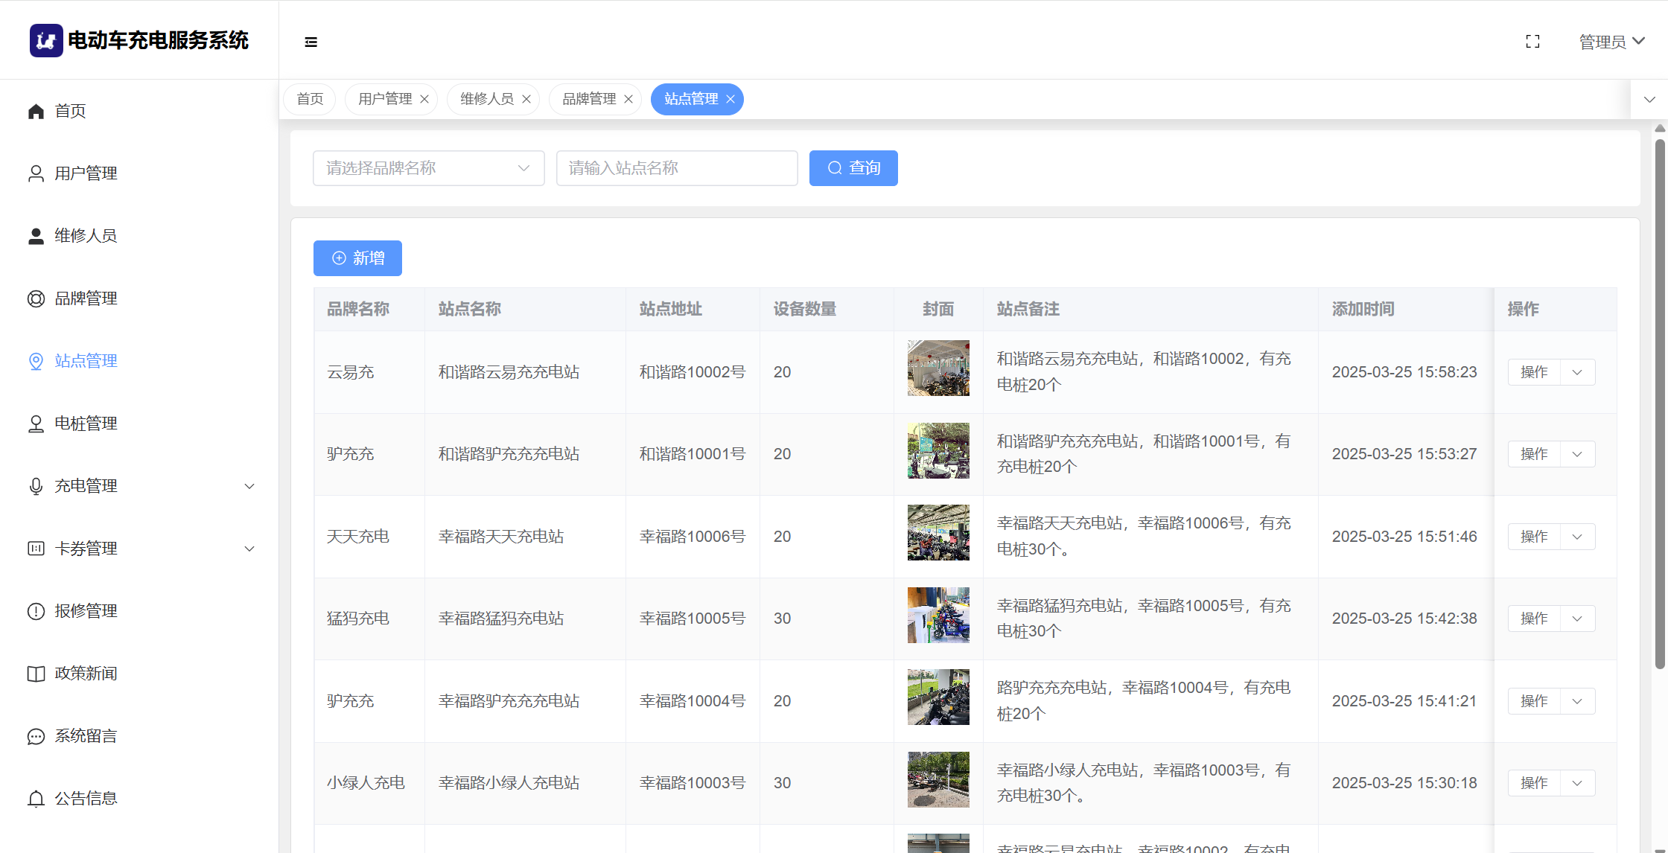Switch to the 首页 tab

click(310, 99)
